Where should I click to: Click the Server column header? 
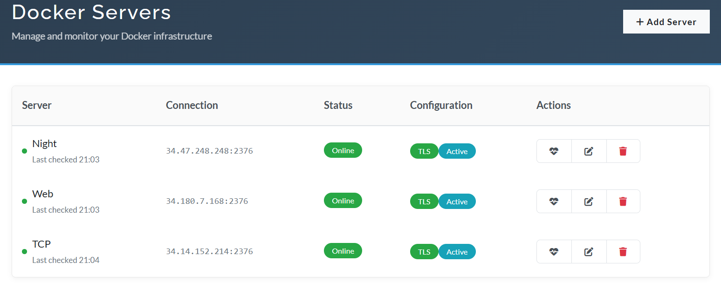(37, 105)
